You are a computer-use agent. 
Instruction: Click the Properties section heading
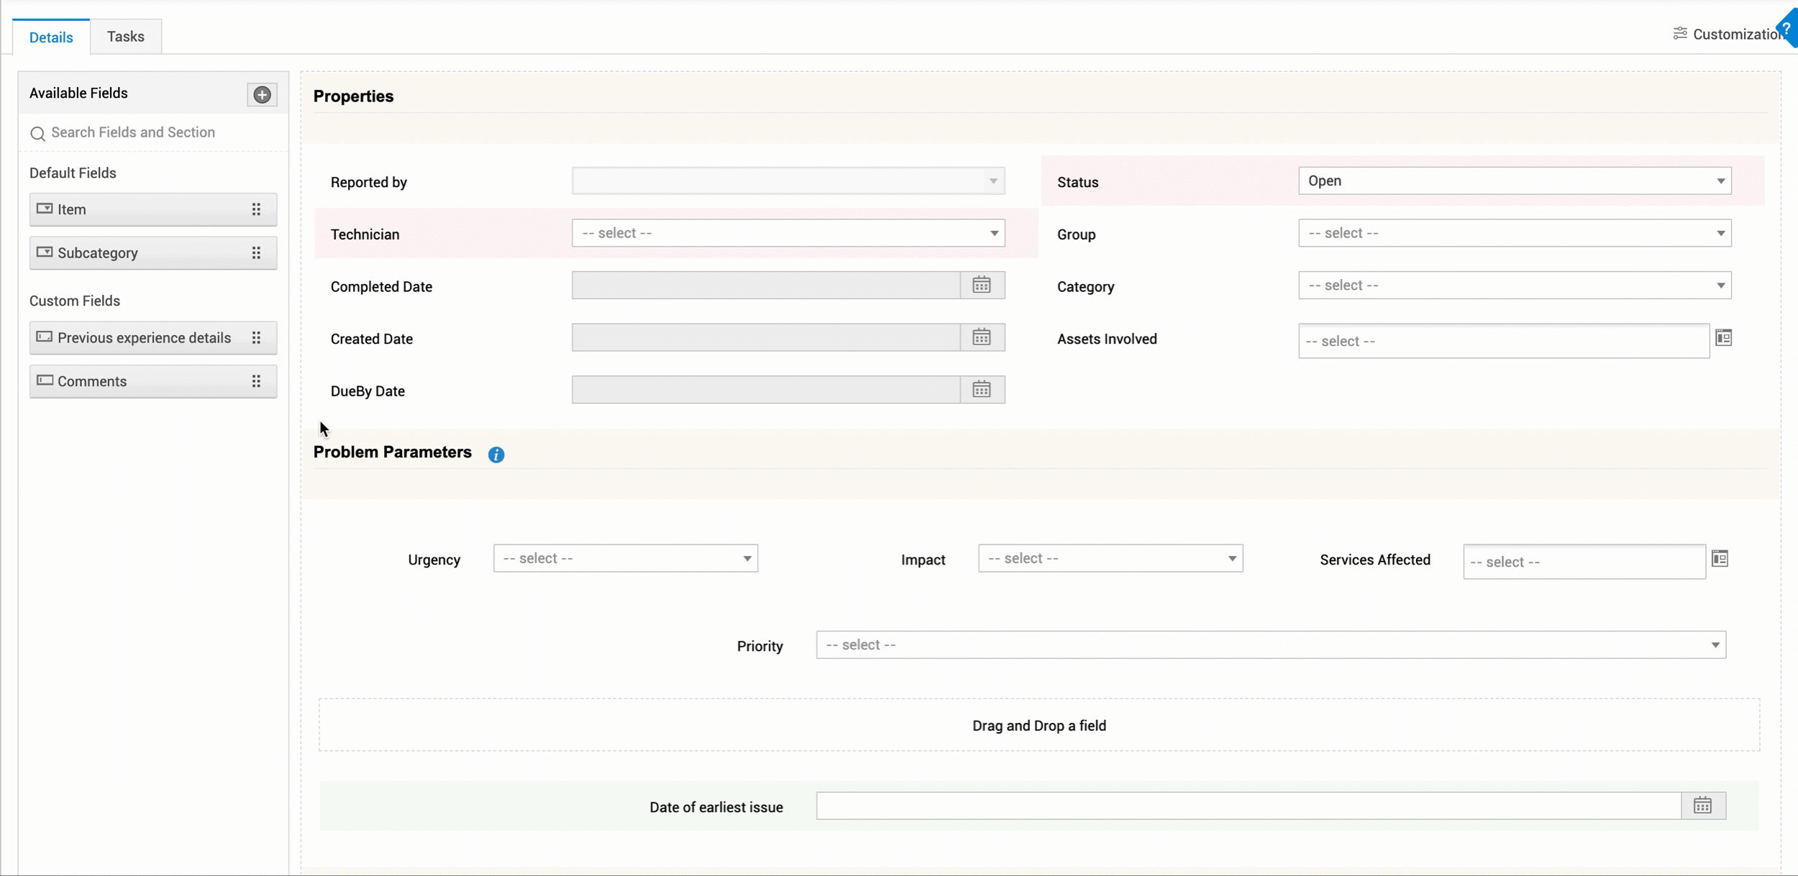[353, 96]
